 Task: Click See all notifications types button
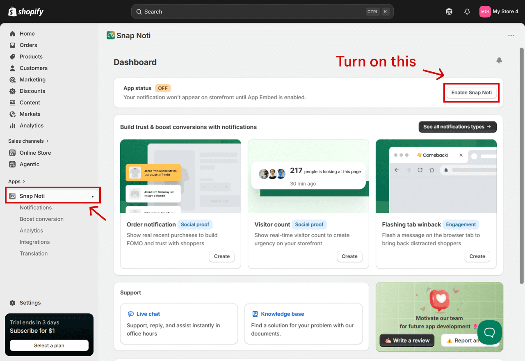point(457,127)
